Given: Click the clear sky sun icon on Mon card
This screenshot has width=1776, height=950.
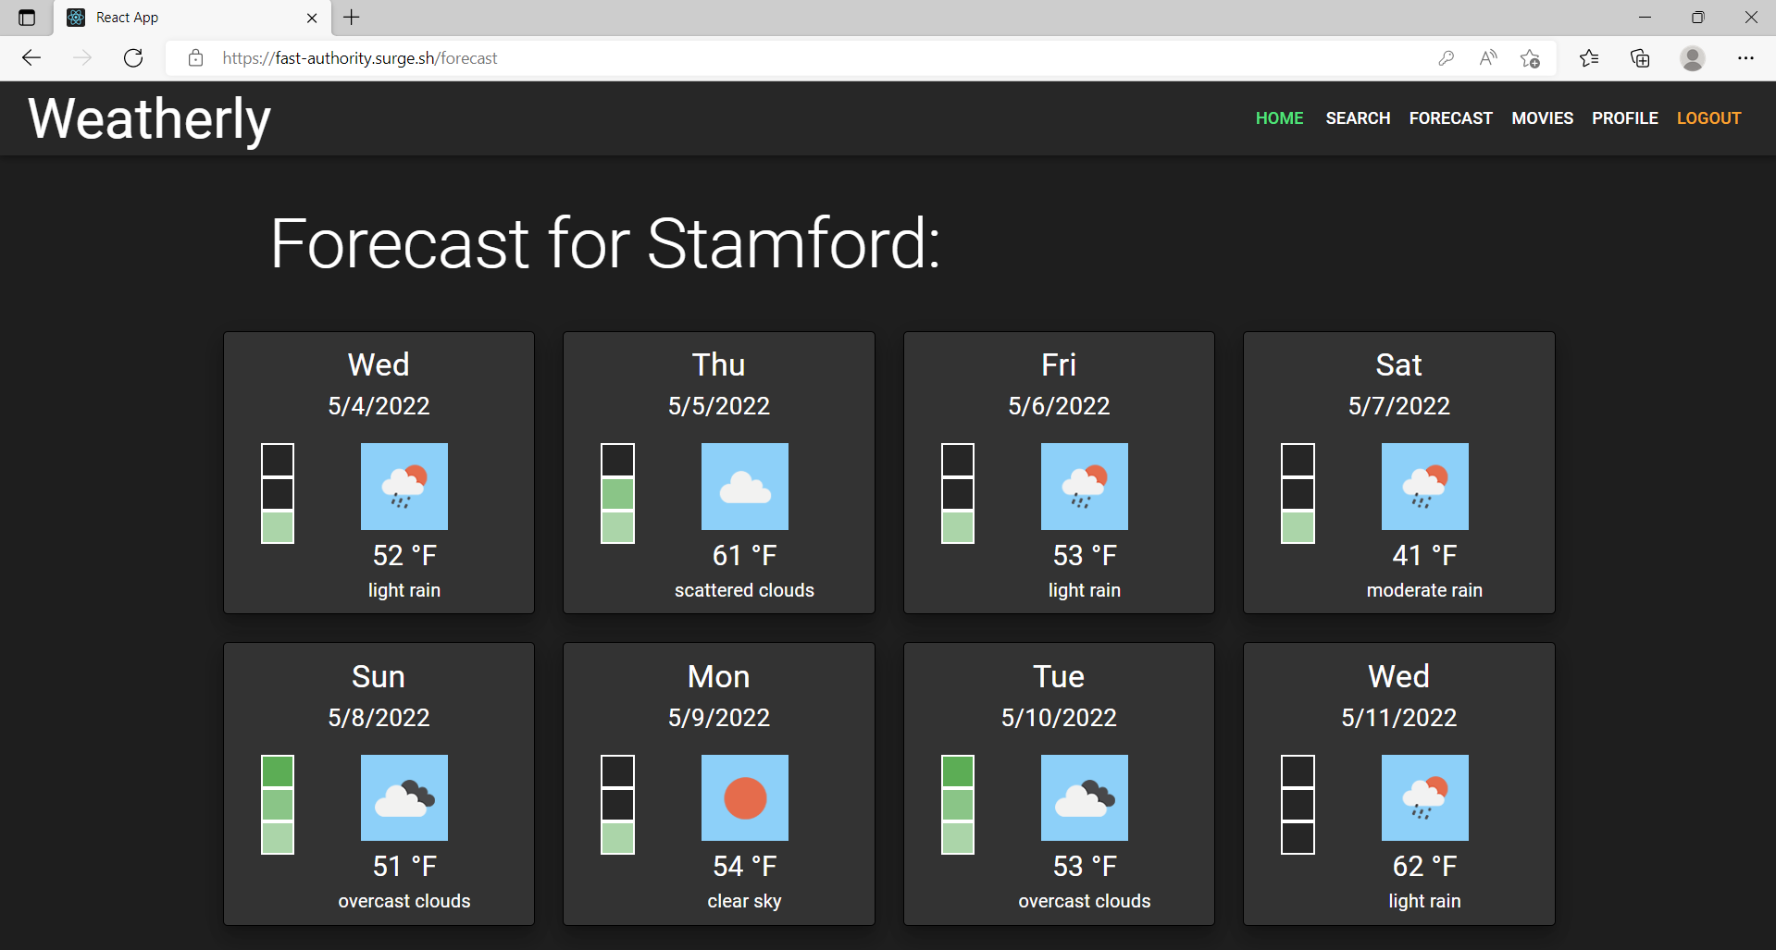Looking at the screenshot, I should pos(745,797).
